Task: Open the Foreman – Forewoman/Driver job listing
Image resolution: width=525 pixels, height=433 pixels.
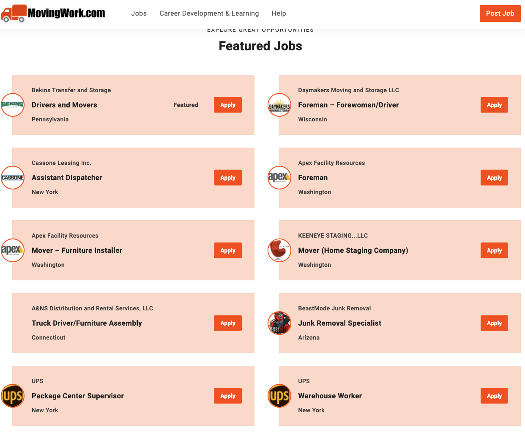Action: (348, 105)
